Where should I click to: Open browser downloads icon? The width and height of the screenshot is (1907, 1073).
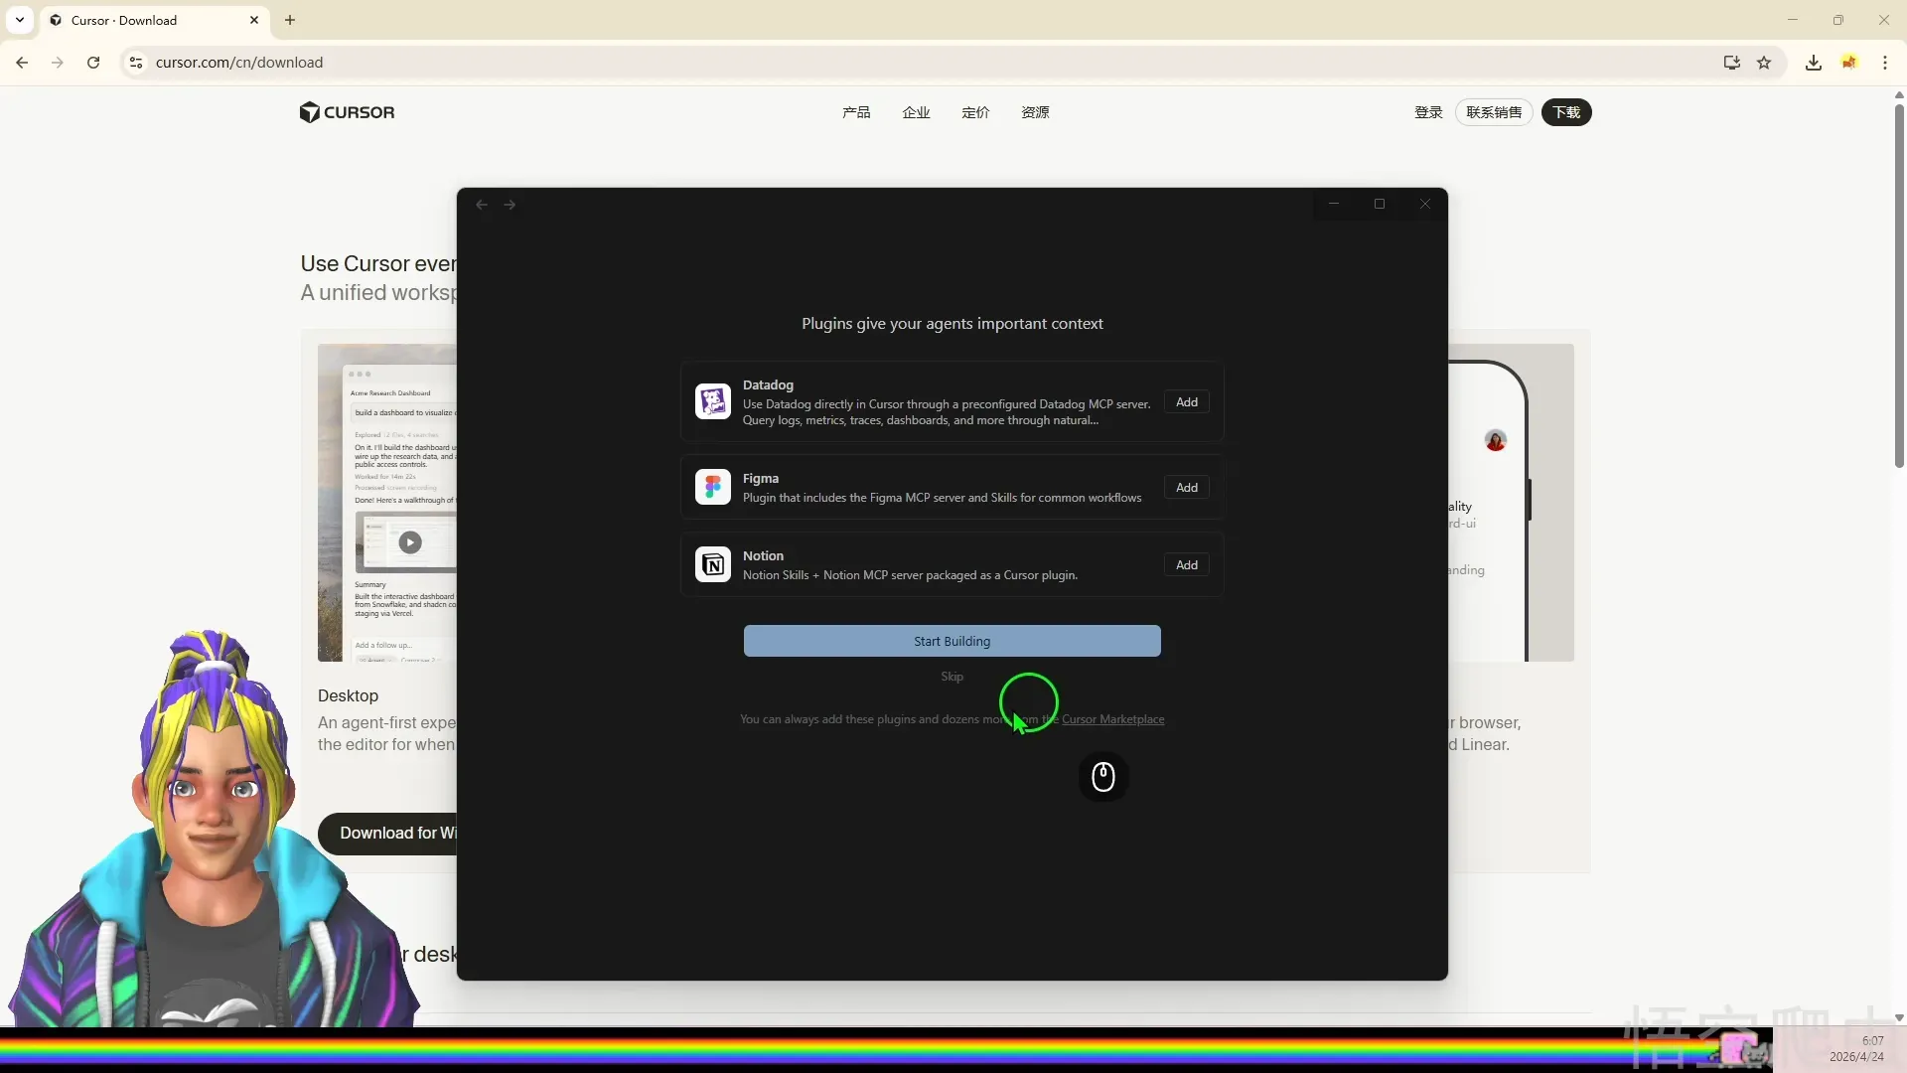click(x=1813, y=63)
